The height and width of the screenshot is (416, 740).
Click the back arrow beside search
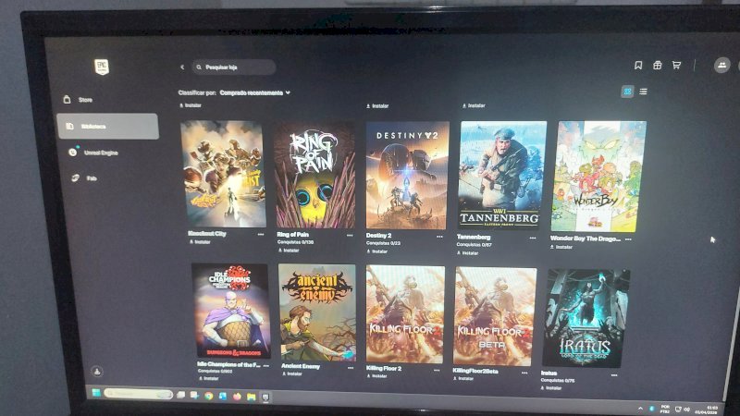tap(182, 67)
